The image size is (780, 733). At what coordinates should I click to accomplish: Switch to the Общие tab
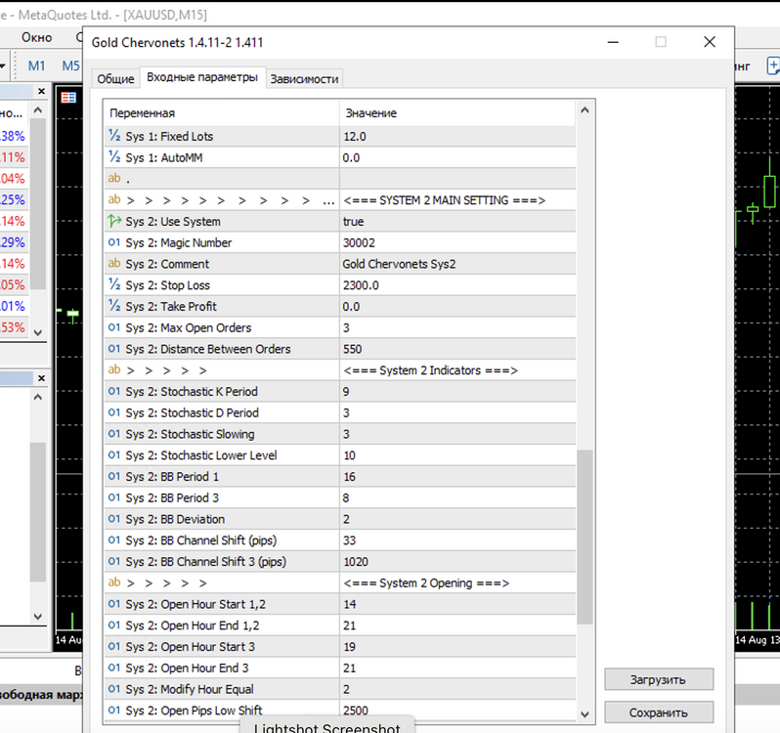[115, 78]
